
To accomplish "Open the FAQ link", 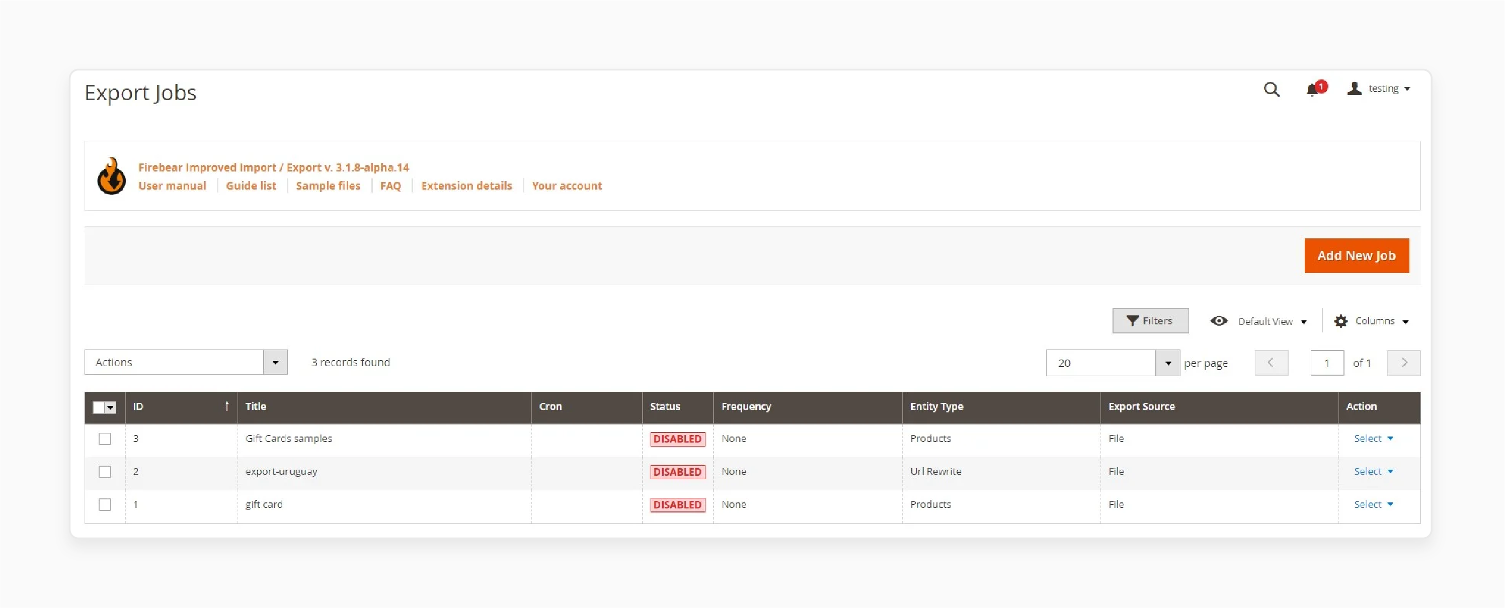I will coord(390,186).
